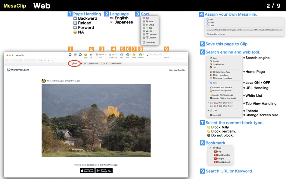The width and height of the screenshot is (286, 179).
Task: Select the Group sort option
Action: pyautogui.click(x=148, y=25)
